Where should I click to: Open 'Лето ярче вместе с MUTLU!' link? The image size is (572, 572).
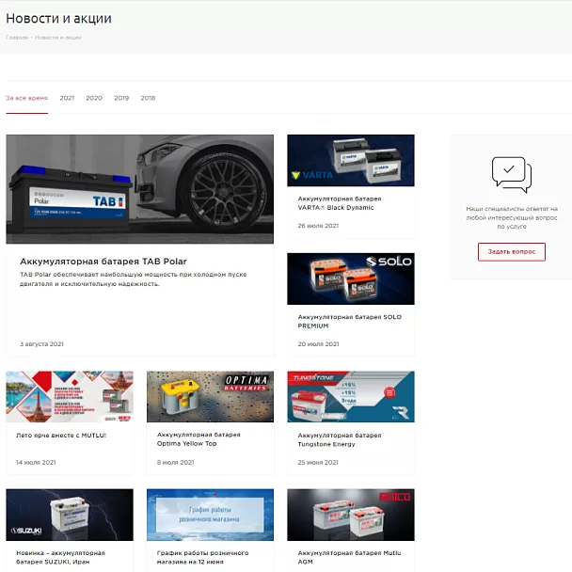pyautogui.click(x=61, y=436)
